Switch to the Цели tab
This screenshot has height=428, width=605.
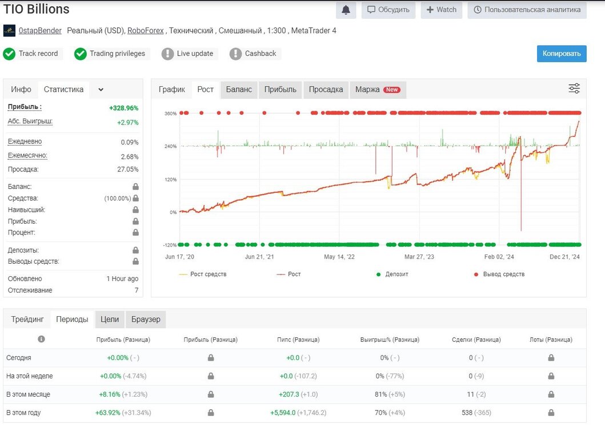click(110, 319)
